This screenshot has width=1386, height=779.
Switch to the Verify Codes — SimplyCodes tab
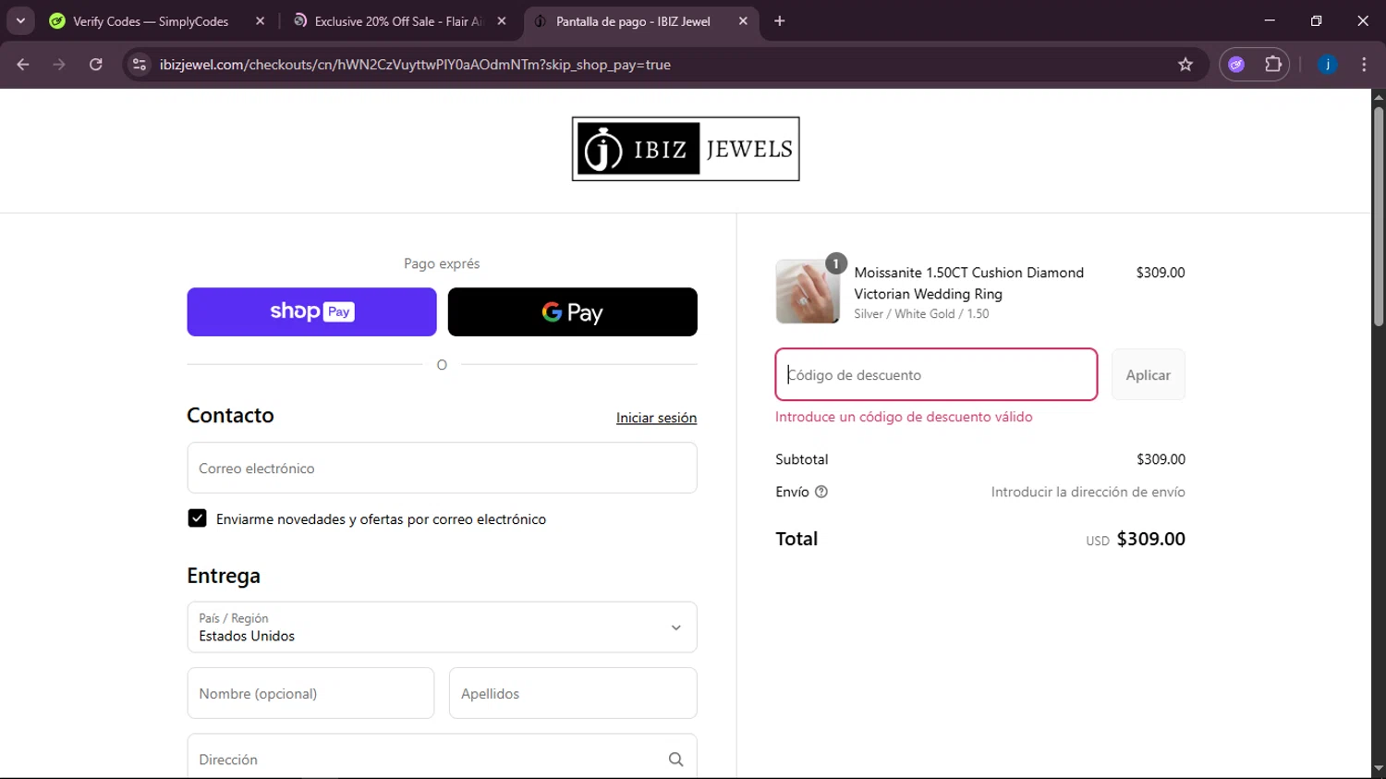click(151, 21)
